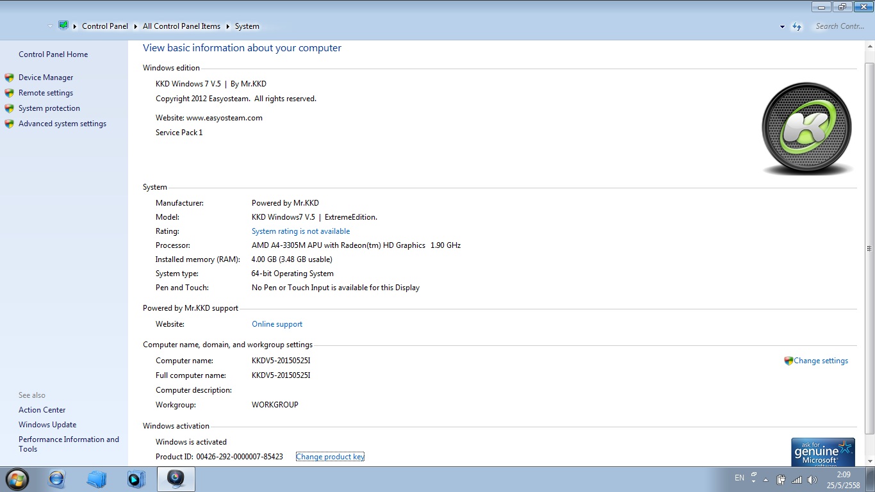Show hidden tray icons
The height and width of the screenshot is (492, 875).
tap(765, 479)
